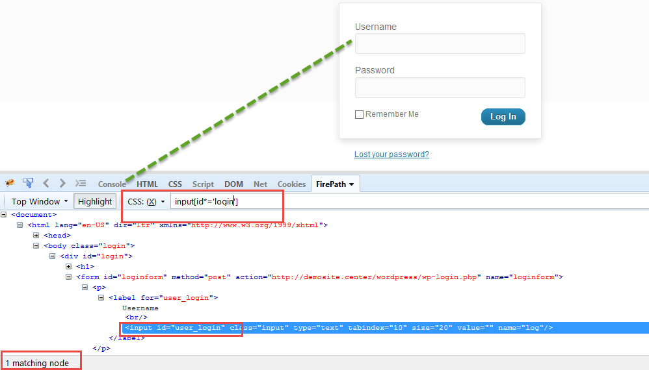Activate the element inspector arrow icon
This screenshot has height=370, width=649.
click(x=28, y=184)
